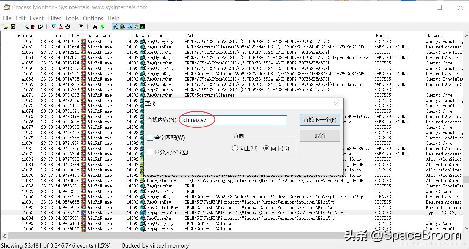Clear the display with the Clear icon
Screen dimensions: 469x249
(x=40, y=27)
